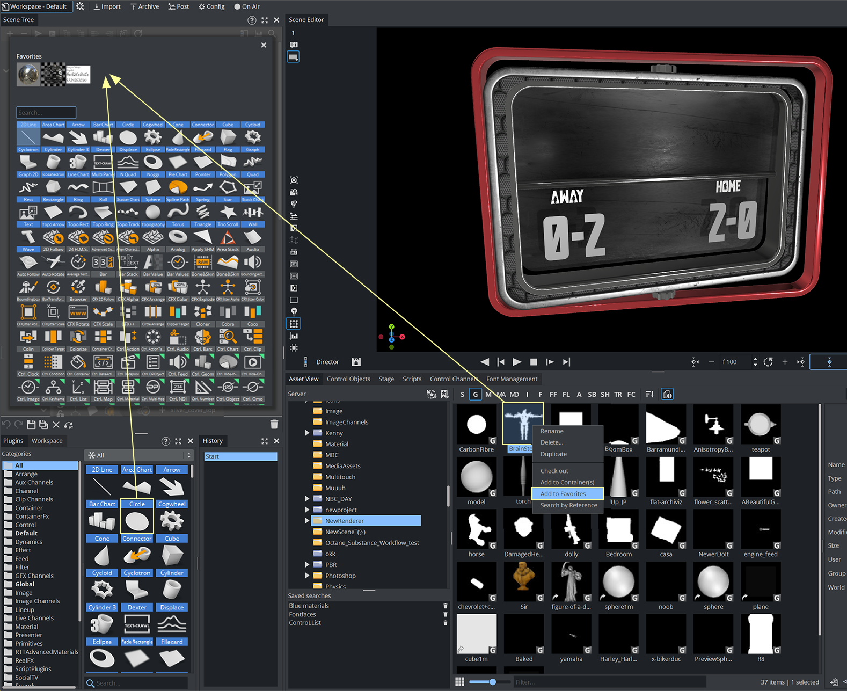
Task: Click the Import button
Action: point(107,6)
